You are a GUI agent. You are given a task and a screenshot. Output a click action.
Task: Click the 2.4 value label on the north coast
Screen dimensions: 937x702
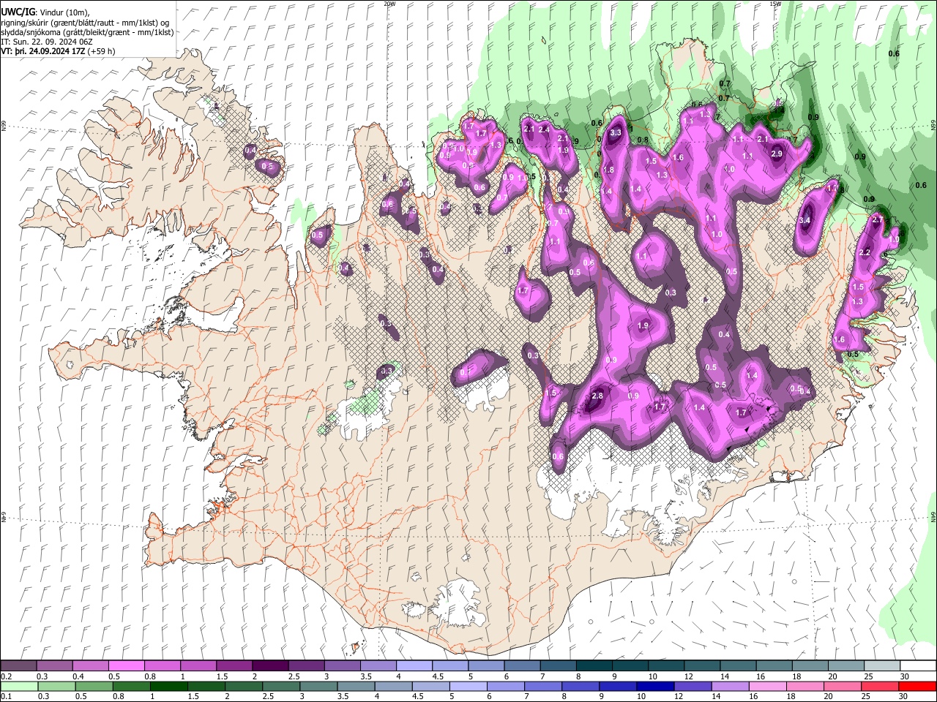(x=544, y=129)
